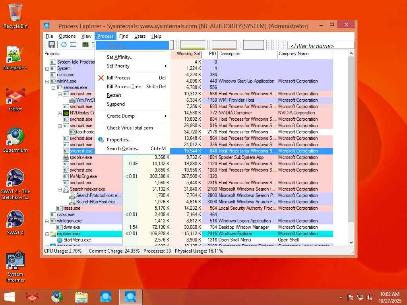The height and width of the screenshot is (305, 407).
Task: Click the green graph tree-view toolbar icon
Action: [x=85, y=44]
